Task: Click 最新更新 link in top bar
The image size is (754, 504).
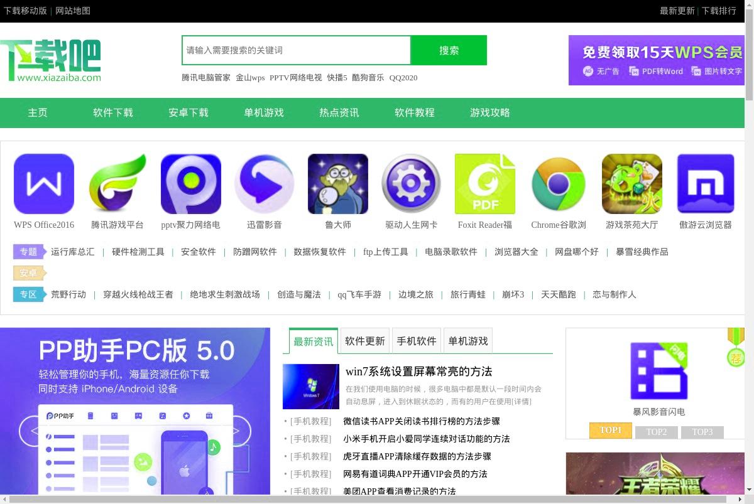Action: pyautogui.click(x=677, y=11)
